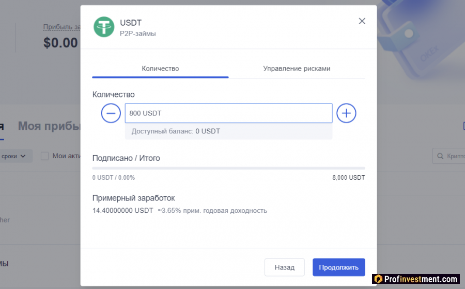The height and width of the screenshot is (289, 465).
Task: Click the ≈3.65% annual yield text
Action: pyautogui.click(x=212, y=211)
